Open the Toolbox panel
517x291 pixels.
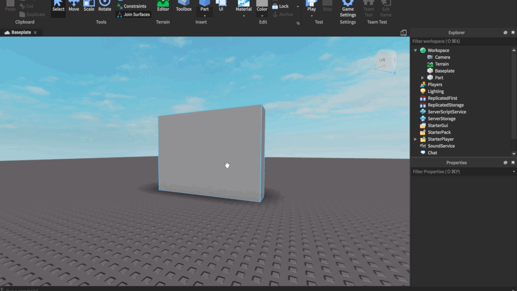184,6
